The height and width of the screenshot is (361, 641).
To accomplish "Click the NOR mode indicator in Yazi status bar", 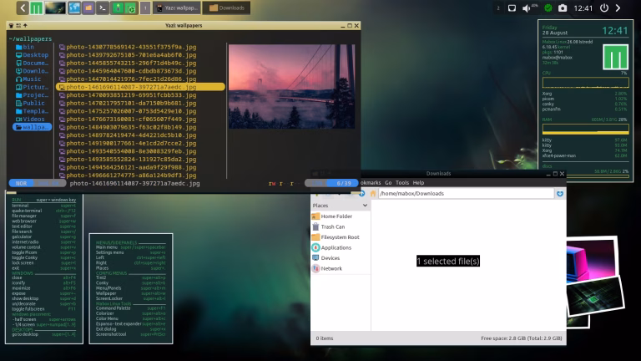I will [x=21, y=183].
